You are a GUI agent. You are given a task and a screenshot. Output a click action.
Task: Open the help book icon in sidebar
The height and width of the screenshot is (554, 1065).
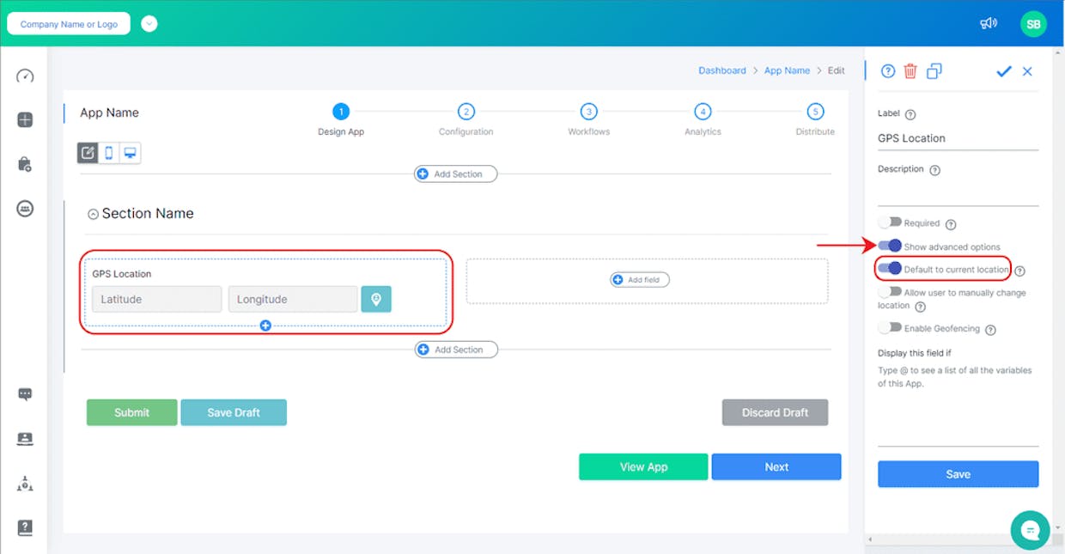tap(25, 528)
